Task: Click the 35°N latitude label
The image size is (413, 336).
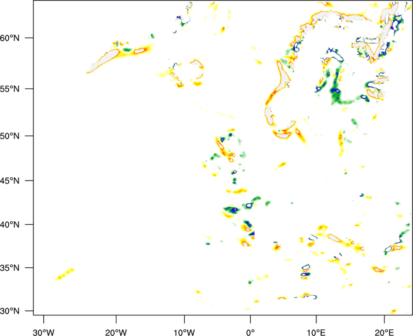Action: (x=10, y=268)
